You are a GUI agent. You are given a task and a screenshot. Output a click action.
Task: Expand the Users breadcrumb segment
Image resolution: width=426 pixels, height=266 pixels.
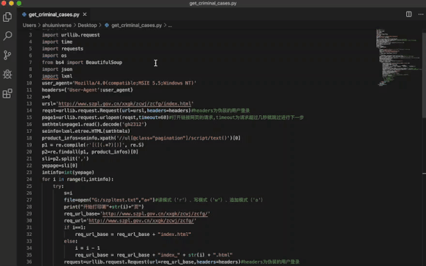(x=29, y=25)
